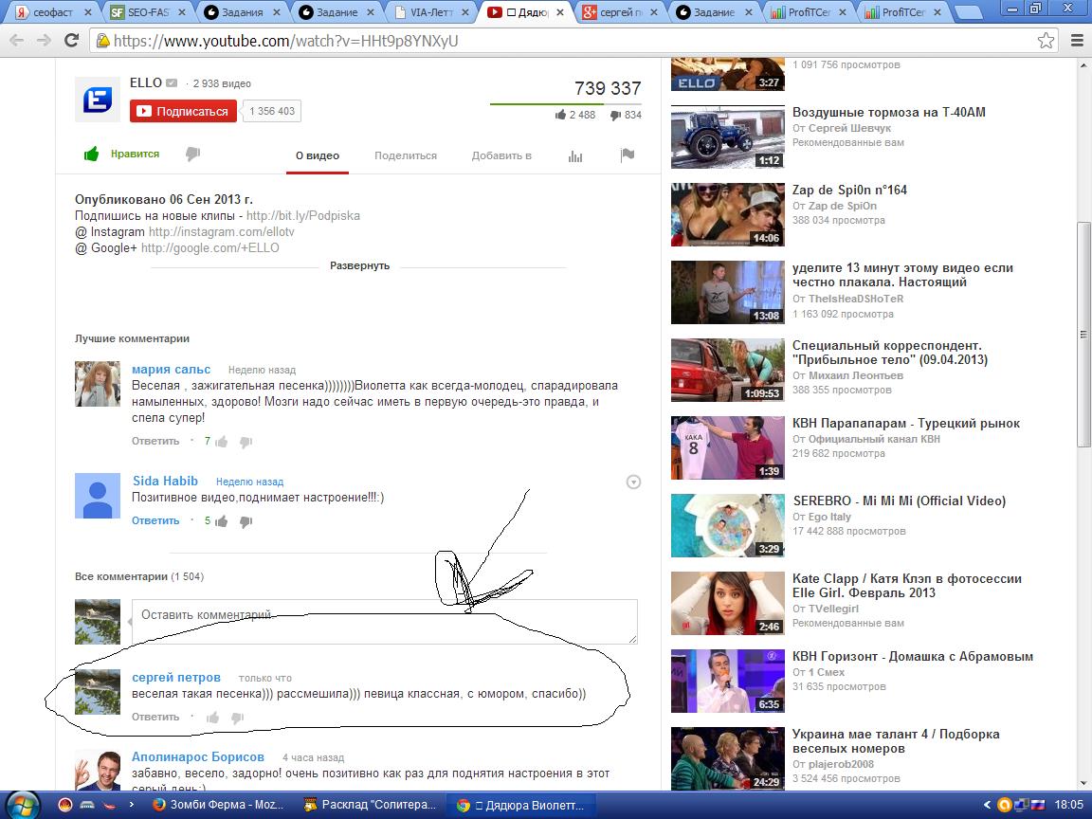Click the subscriber count 1 356 403
Image resolution: width=1092 pixels, height=819 pixels.
point(272,112)
